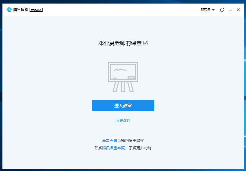Click the 了解更多功能 text
The image size is (246, 171).
click(140, 148)
